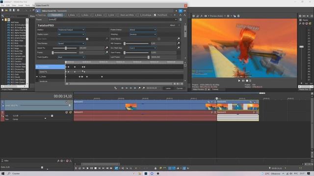Animate the Smart Blend keyframe icon
The height and width of the screenshot is (176, 314).
(x=179, y=39)
